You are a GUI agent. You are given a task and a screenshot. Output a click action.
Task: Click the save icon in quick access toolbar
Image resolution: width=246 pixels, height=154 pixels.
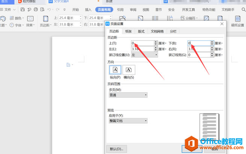[23, 9]
